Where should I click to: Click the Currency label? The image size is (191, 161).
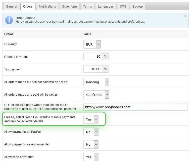tap(11, 44)
